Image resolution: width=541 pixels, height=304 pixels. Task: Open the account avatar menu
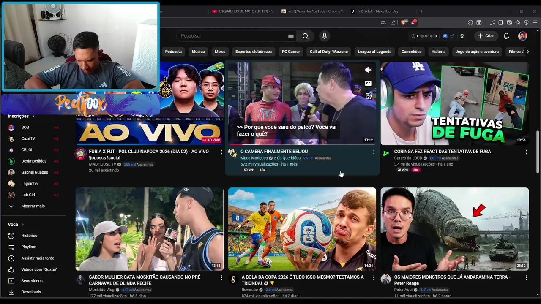(x=523, y=36)
